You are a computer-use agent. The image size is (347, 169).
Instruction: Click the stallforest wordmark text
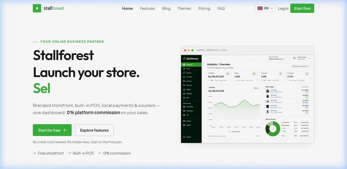click(x=54, y=8)
